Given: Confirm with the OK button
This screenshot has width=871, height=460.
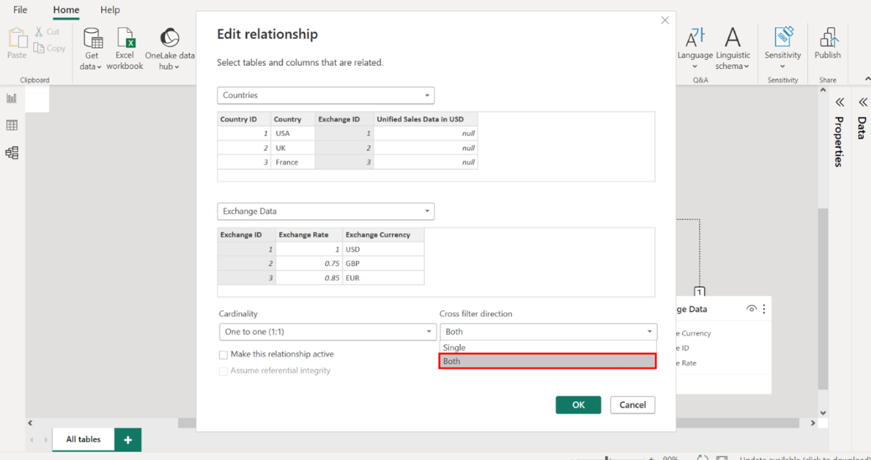Looking at the screenshot, I should [578, 405].
